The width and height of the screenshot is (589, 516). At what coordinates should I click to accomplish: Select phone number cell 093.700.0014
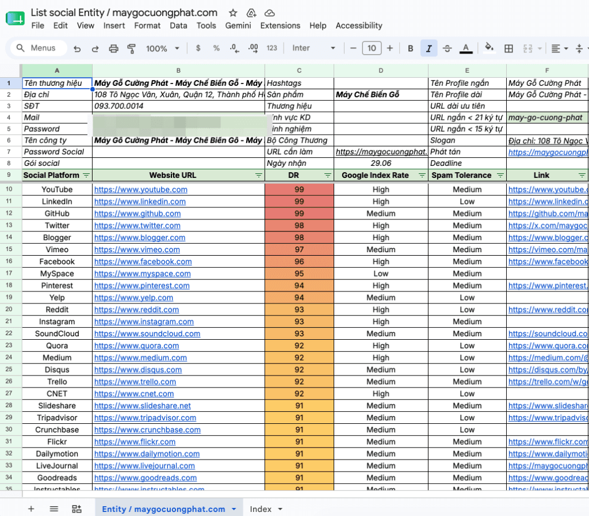(178, 107)
